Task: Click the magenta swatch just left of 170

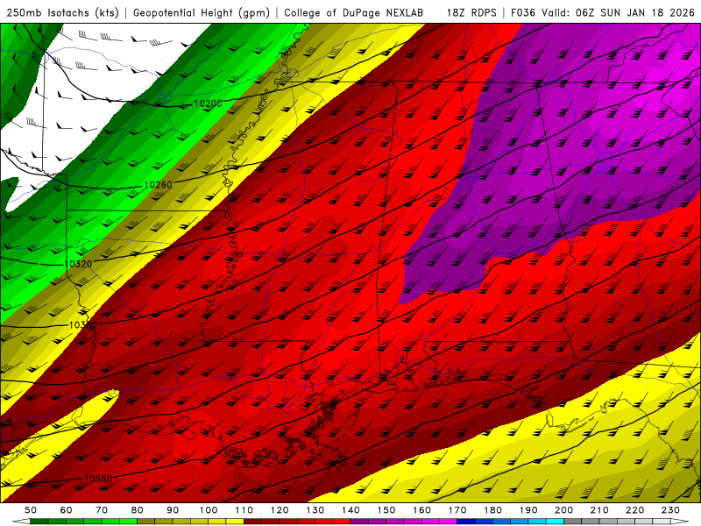Action: click(449, 522)
